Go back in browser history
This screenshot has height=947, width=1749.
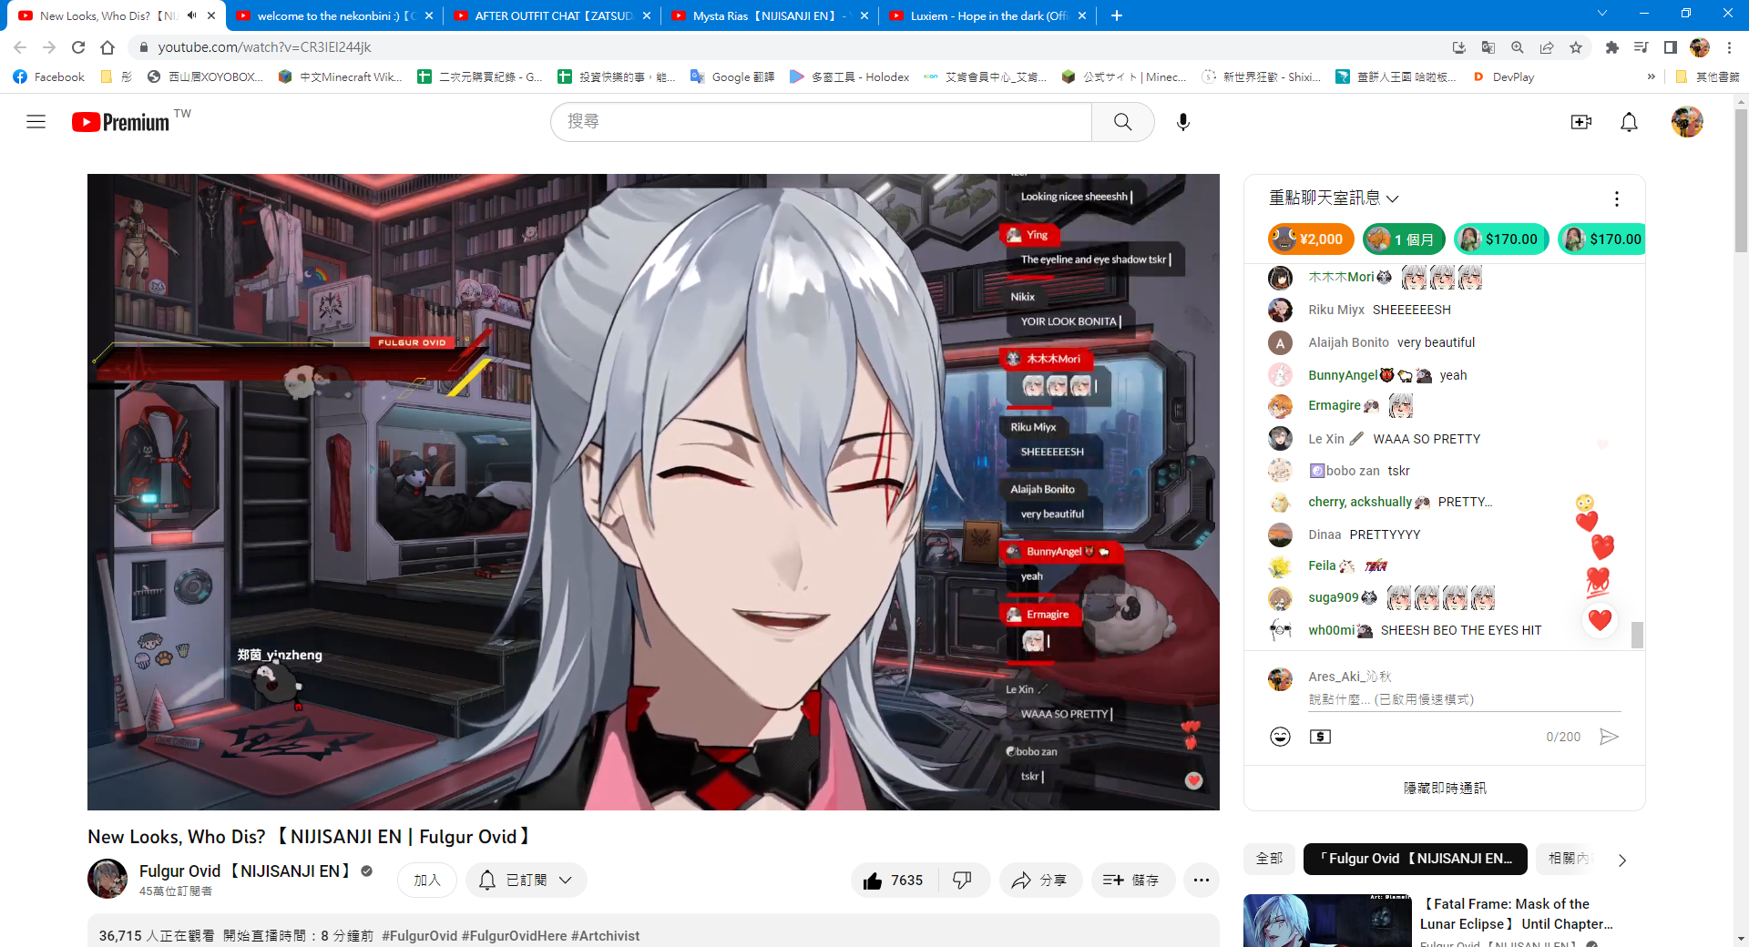coord(20,47)
